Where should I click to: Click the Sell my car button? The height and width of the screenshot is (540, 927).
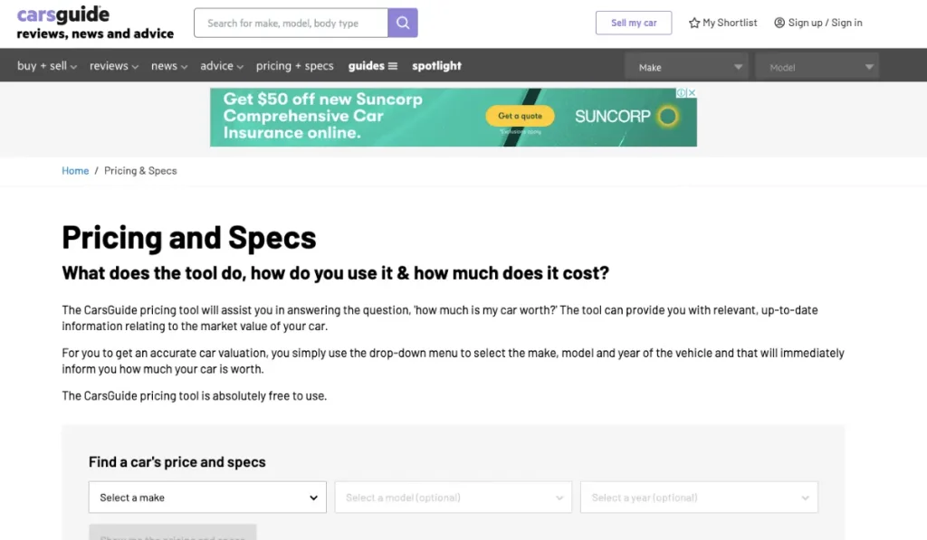(x=634, y=23)
